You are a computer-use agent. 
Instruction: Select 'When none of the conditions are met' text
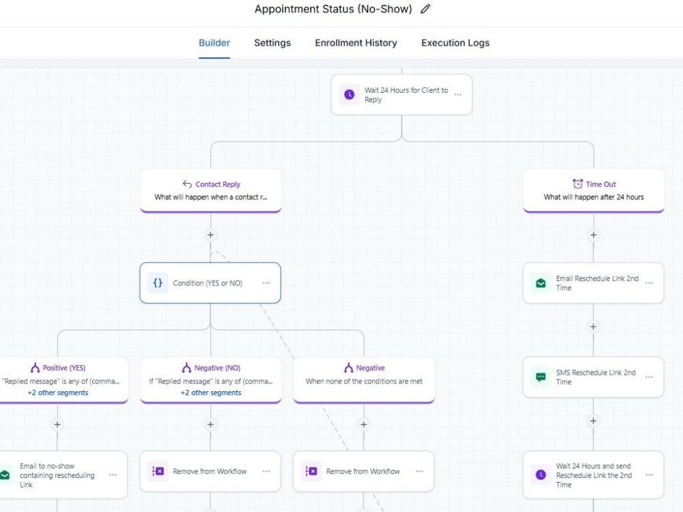pyautogui.click(x=364, y=382)
